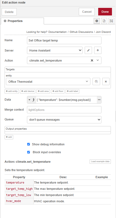Uncheck Show debug information
The height and width of the screenshot is (218, 116).
click(x=29, y=144)
